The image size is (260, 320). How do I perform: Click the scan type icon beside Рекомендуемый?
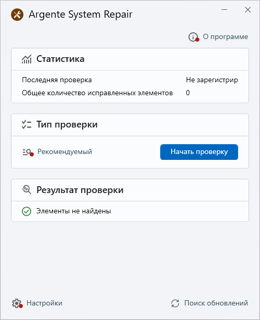pos(28,152)
